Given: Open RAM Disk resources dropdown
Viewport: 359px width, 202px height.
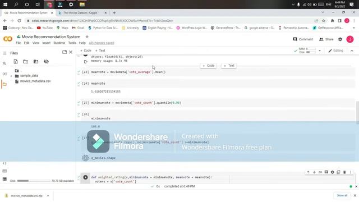Looking at the screenshot, I should point(320,50).
